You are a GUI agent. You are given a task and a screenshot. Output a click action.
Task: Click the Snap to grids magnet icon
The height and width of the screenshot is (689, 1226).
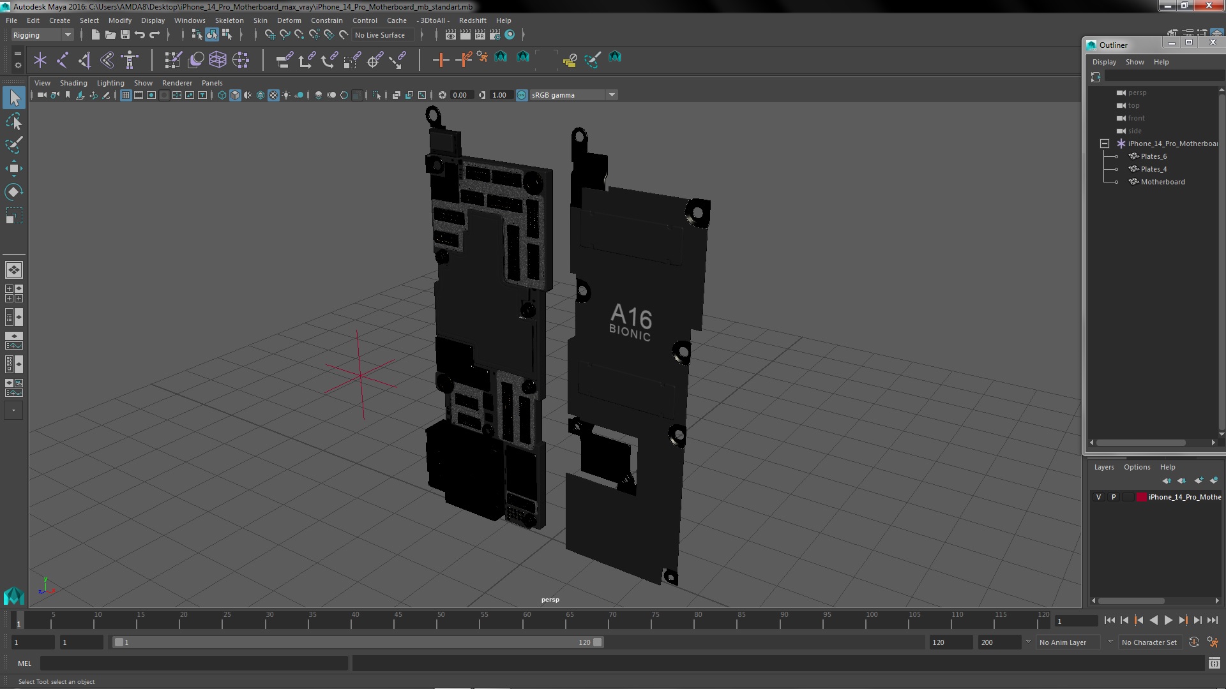tap(269, 35)
